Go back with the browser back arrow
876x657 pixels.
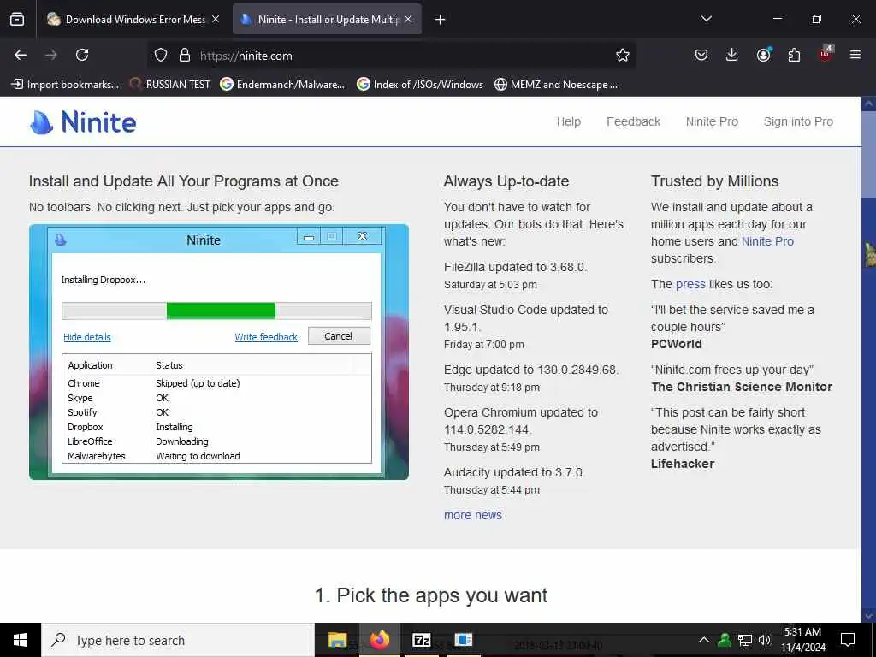pyautogui.click(x=21, y=55)
